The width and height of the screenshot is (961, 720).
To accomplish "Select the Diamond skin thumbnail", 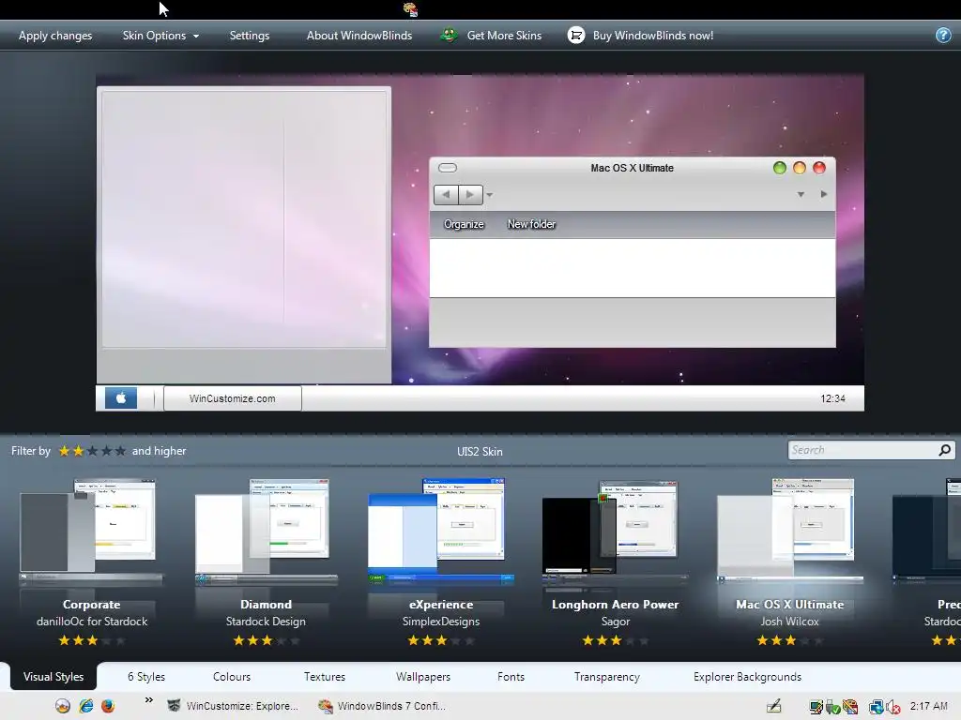I will 266,532.
